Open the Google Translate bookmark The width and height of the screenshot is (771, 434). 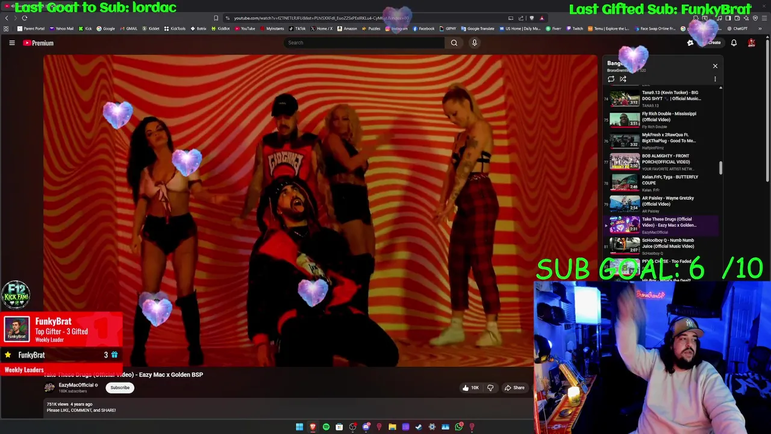pyautogui.click(x=478, y=28)
